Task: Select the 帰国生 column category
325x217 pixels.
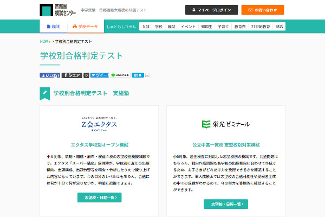Action: tap(207, 27)
